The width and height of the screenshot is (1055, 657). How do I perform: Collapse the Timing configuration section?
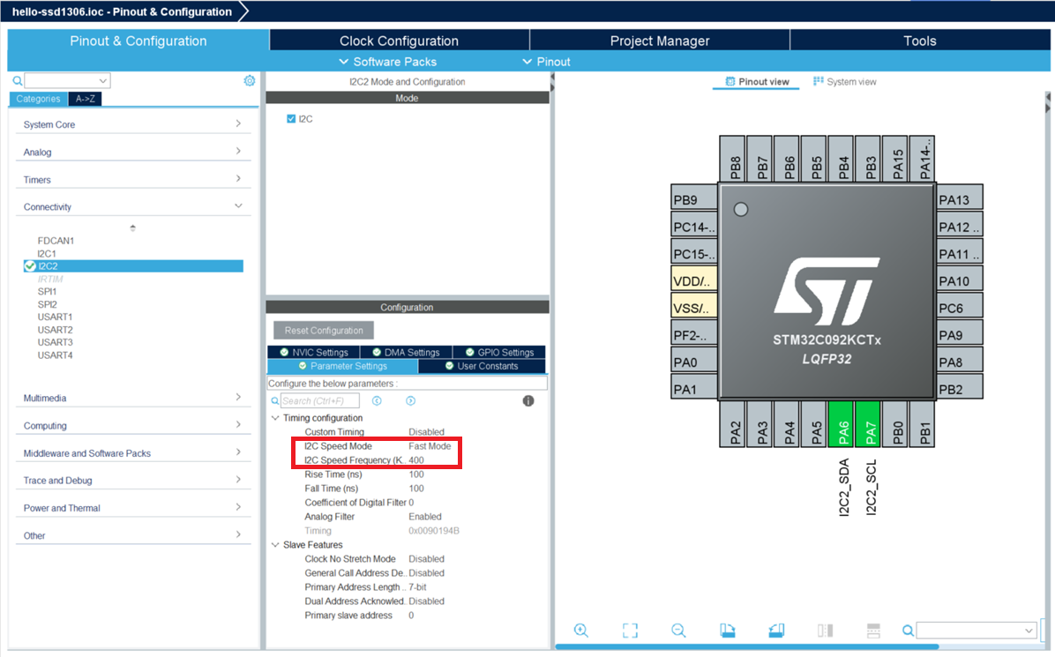[274, 418]
